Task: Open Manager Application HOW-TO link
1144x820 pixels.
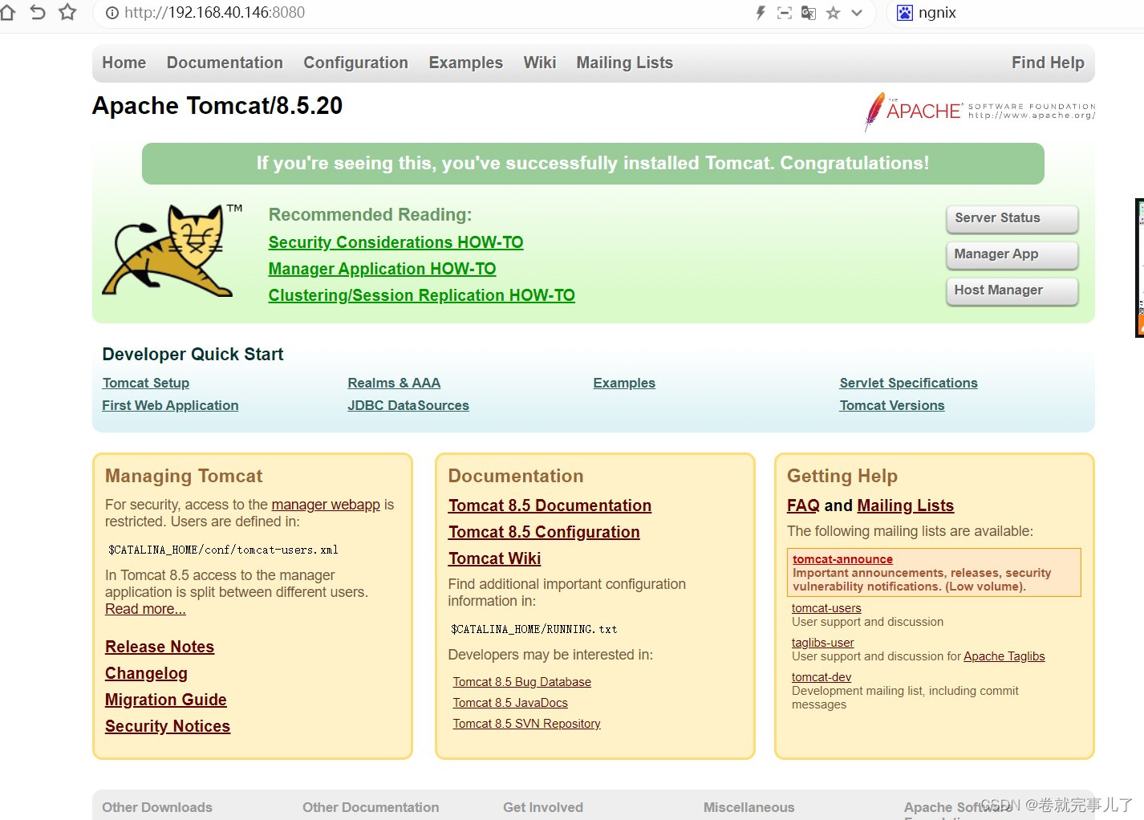Action: 382,269
